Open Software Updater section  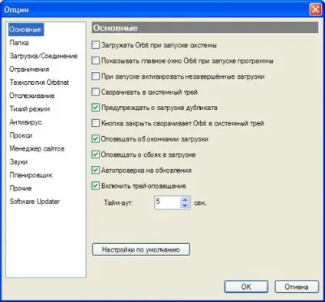[34, 202]
